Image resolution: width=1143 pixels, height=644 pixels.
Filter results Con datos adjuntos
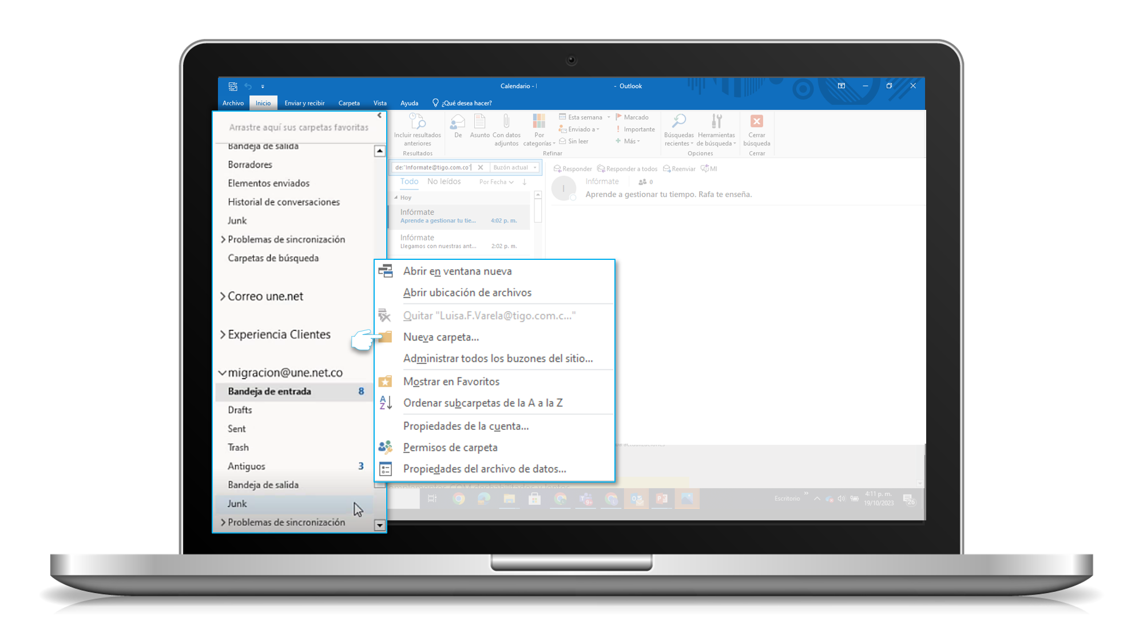point(506,131)
